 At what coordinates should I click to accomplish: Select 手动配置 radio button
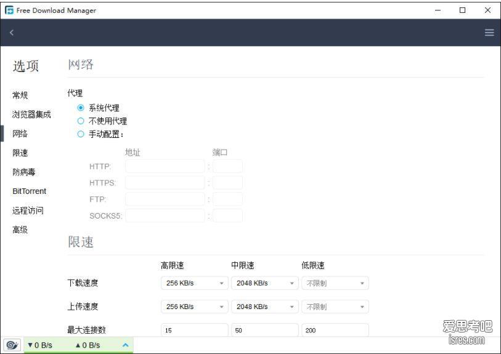[x=81, y=134]
